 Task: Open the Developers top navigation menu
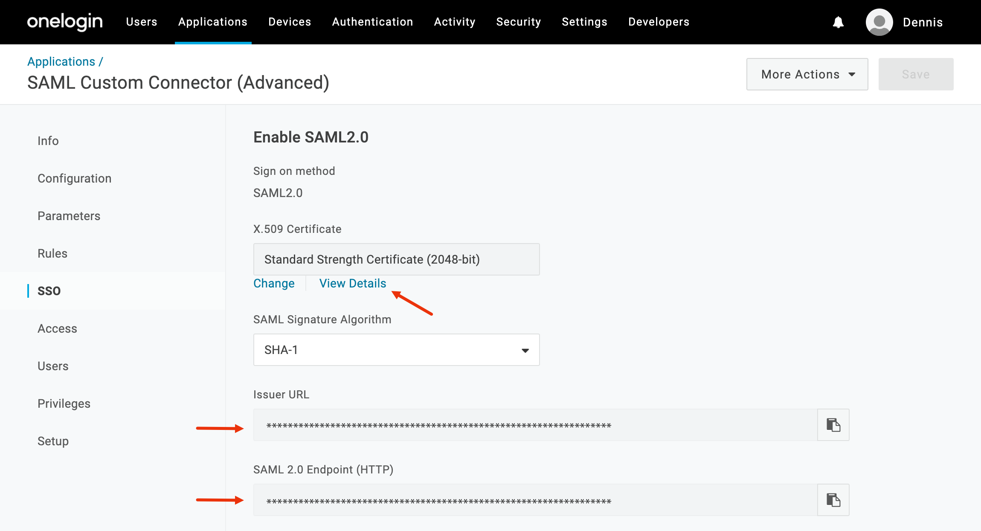[x=659, y=22]
